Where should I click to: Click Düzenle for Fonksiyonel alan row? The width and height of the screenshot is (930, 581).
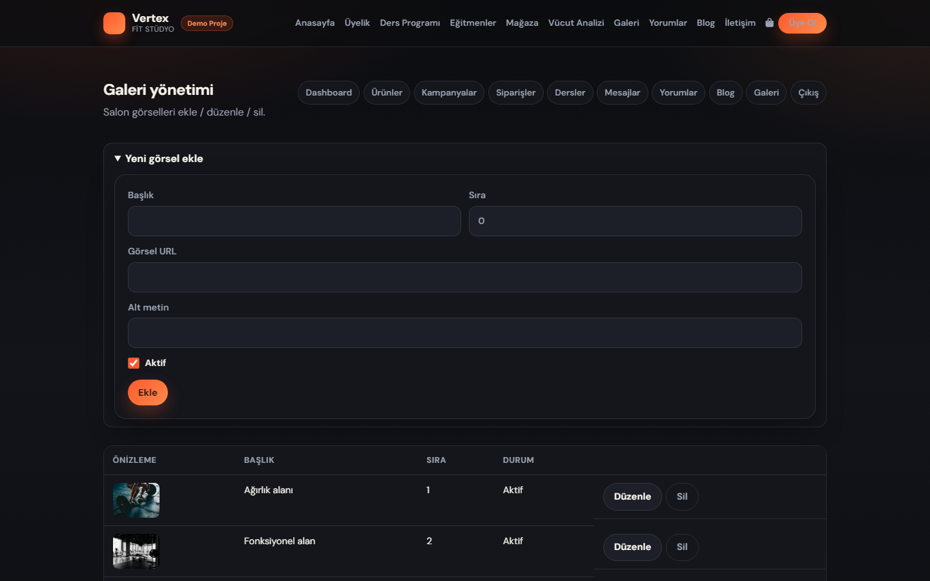632,547
